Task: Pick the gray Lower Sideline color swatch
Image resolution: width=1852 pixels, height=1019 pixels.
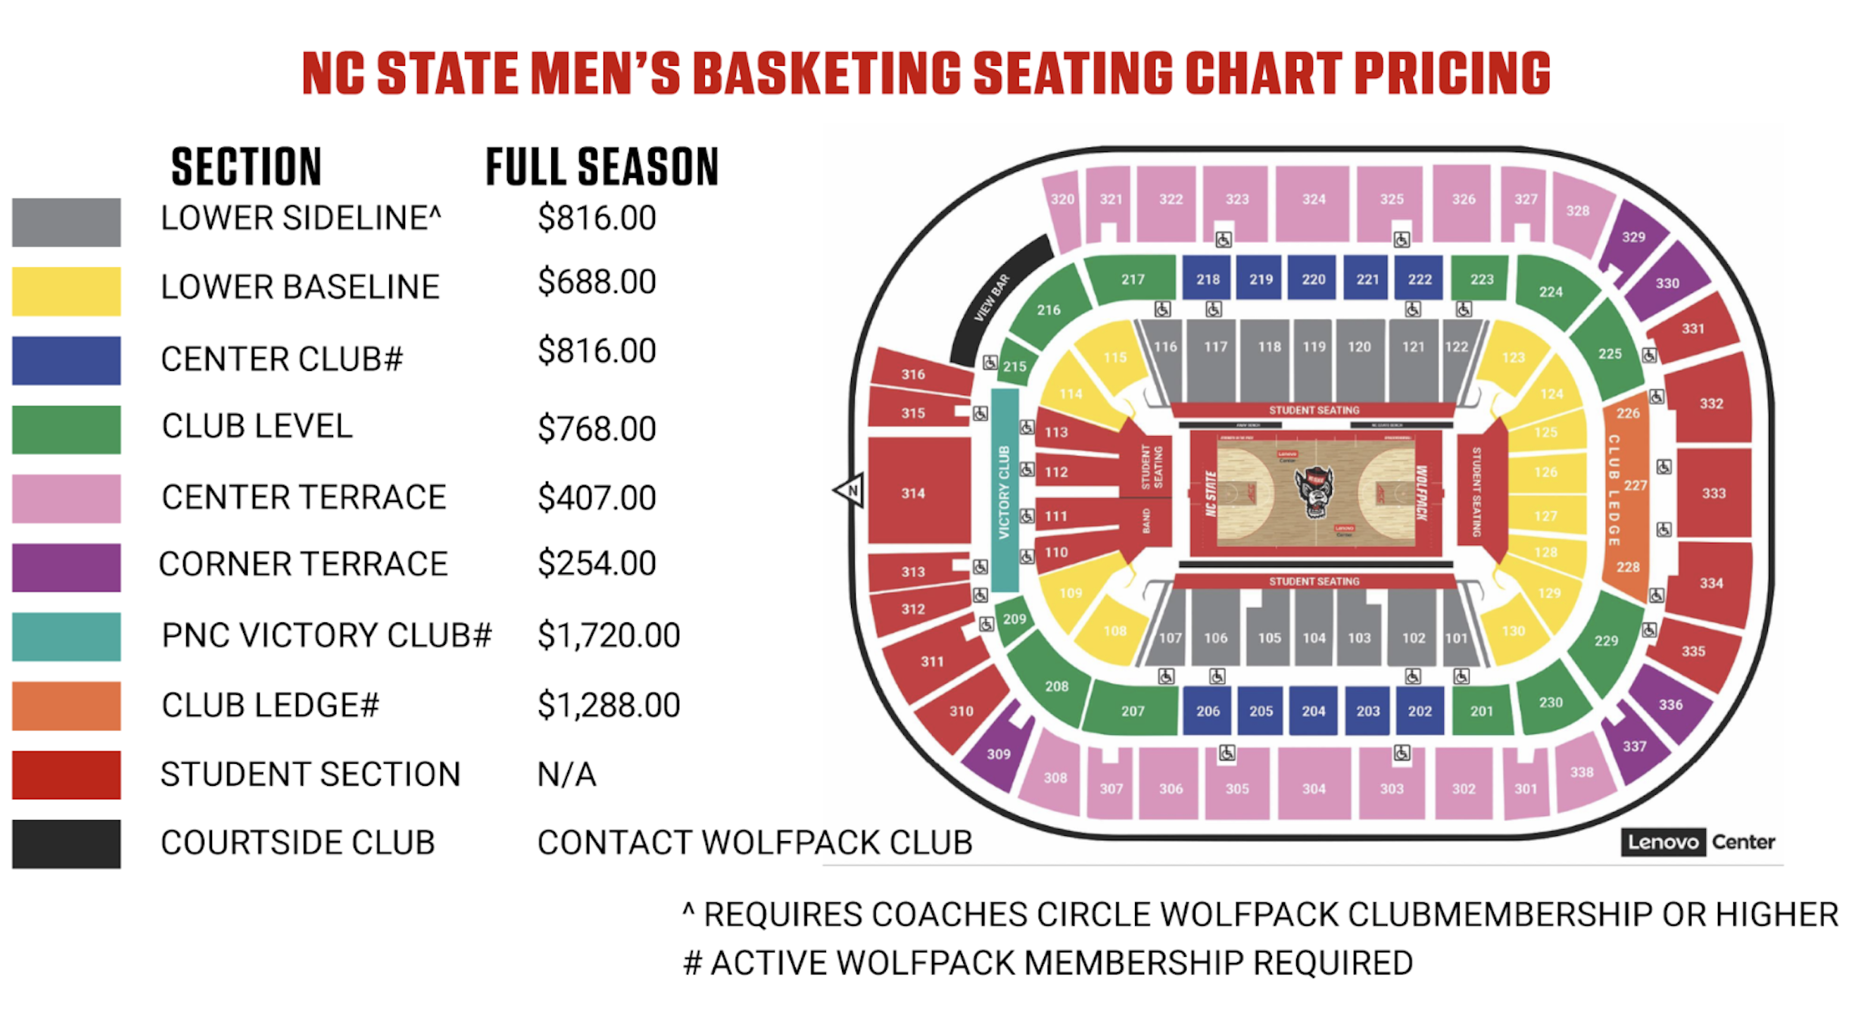Action: coord(67,223)
